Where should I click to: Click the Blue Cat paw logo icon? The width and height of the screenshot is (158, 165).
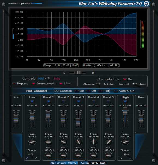click(147, 4)
